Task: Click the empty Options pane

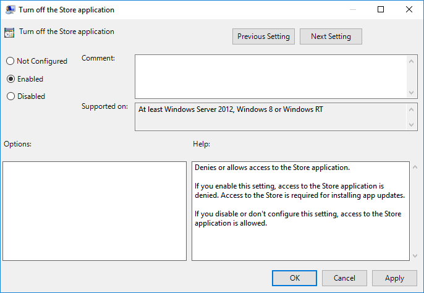Action: point(95,211)
